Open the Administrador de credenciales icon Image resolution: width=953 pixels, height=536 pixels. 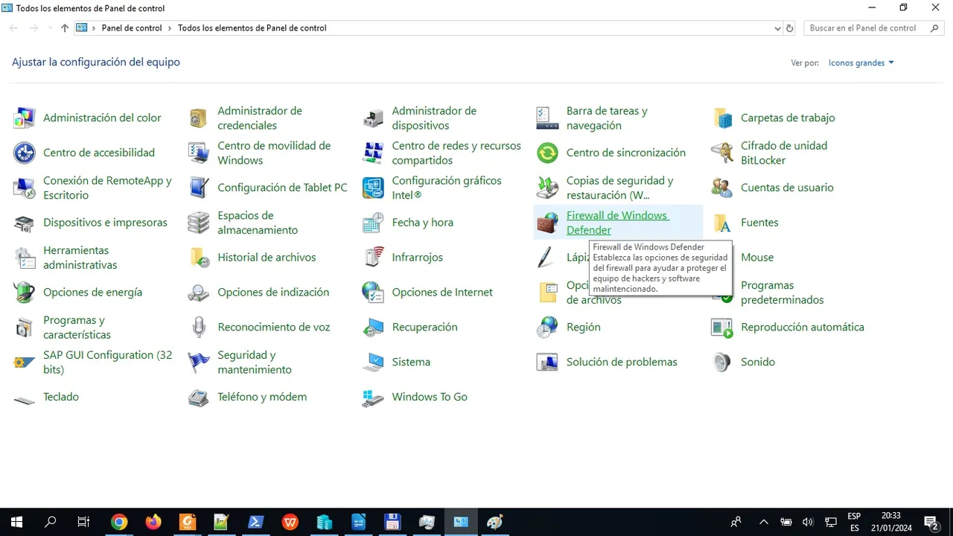click(x=199, y=118)
